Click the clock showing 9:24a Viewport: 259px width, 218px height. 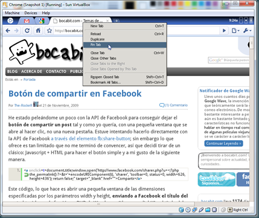[x=233, y=21]
